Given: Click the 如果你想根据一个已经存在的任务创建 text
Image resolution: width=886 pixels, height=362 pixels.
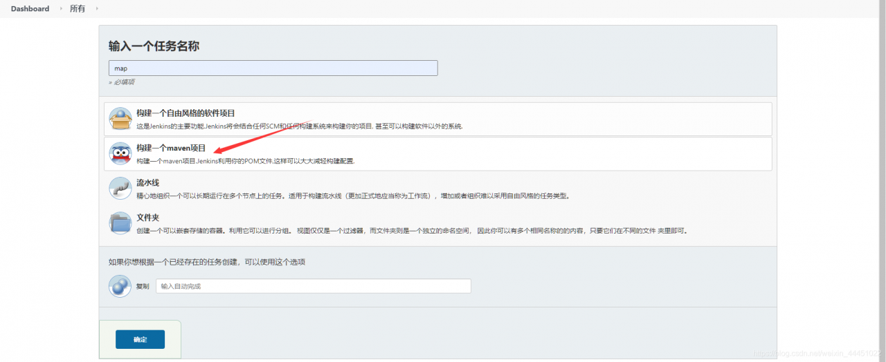Looking at the screenshot, I should [x=207, y=262].
